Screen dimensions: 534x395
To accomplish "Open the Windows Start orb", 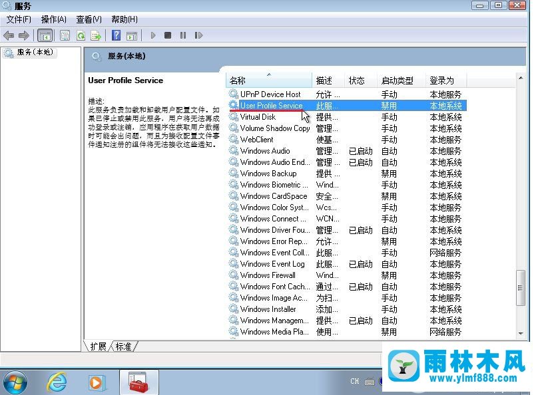I will (x=14, y=382).
